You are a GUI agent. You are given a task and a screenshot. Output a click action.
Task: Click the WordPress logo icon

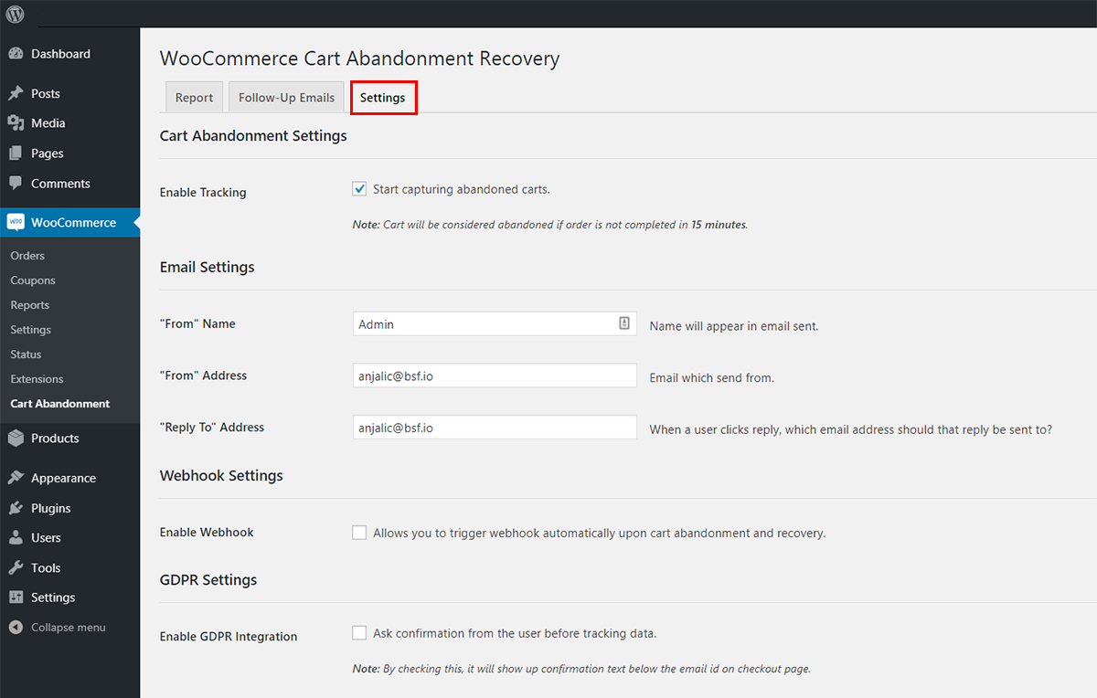(x=16, y=15)
